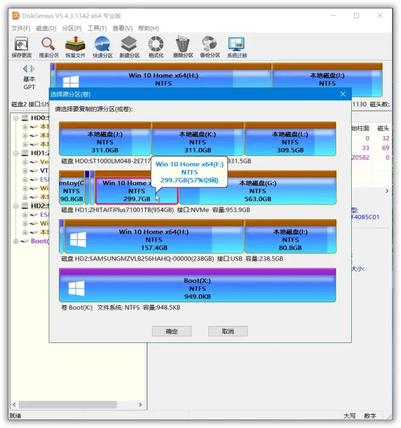The image size is (401, 428).
Task: Click the 20582 cell in partition table
Action: coord(360,157)
